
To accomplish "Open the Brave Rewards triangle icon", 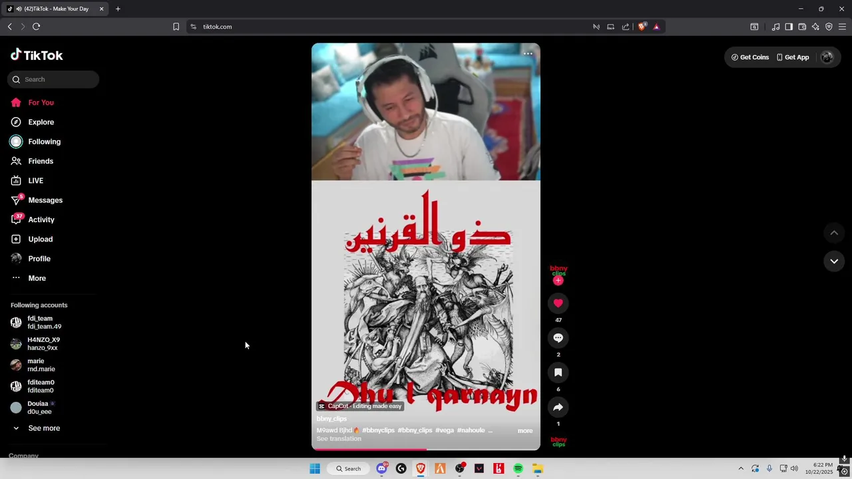I will coord(656,27).
